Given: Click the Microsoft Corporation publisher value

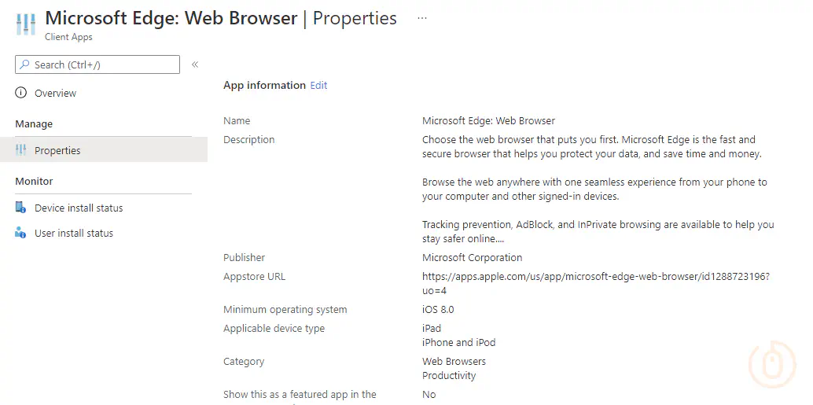Looking at the screenshot, I should (x=472, y=257).
